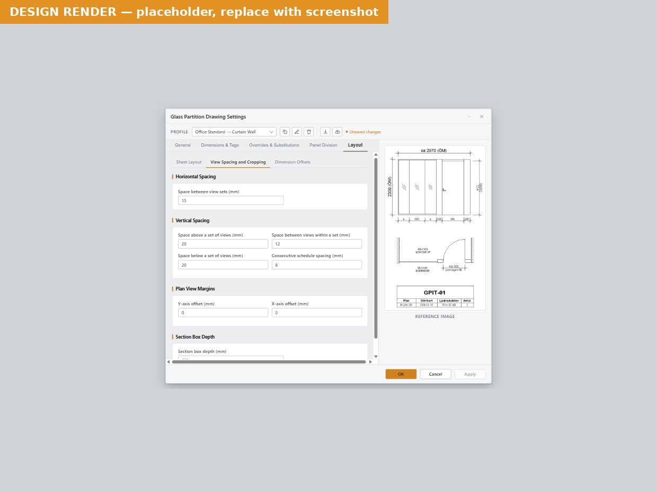Click the vertical scrollbar up arrow
This screenshot has width=657, height=492.
(x=376, y=154)
